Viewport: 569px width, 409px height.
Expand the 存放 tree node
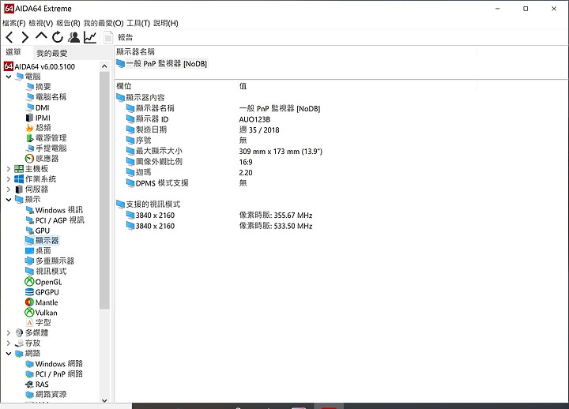[9, 343]
